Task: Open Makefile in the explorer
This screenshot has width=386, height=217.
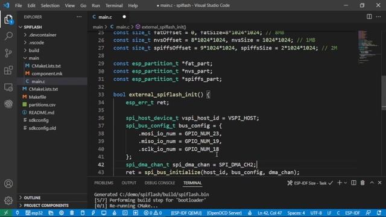Action: point(52,97)
